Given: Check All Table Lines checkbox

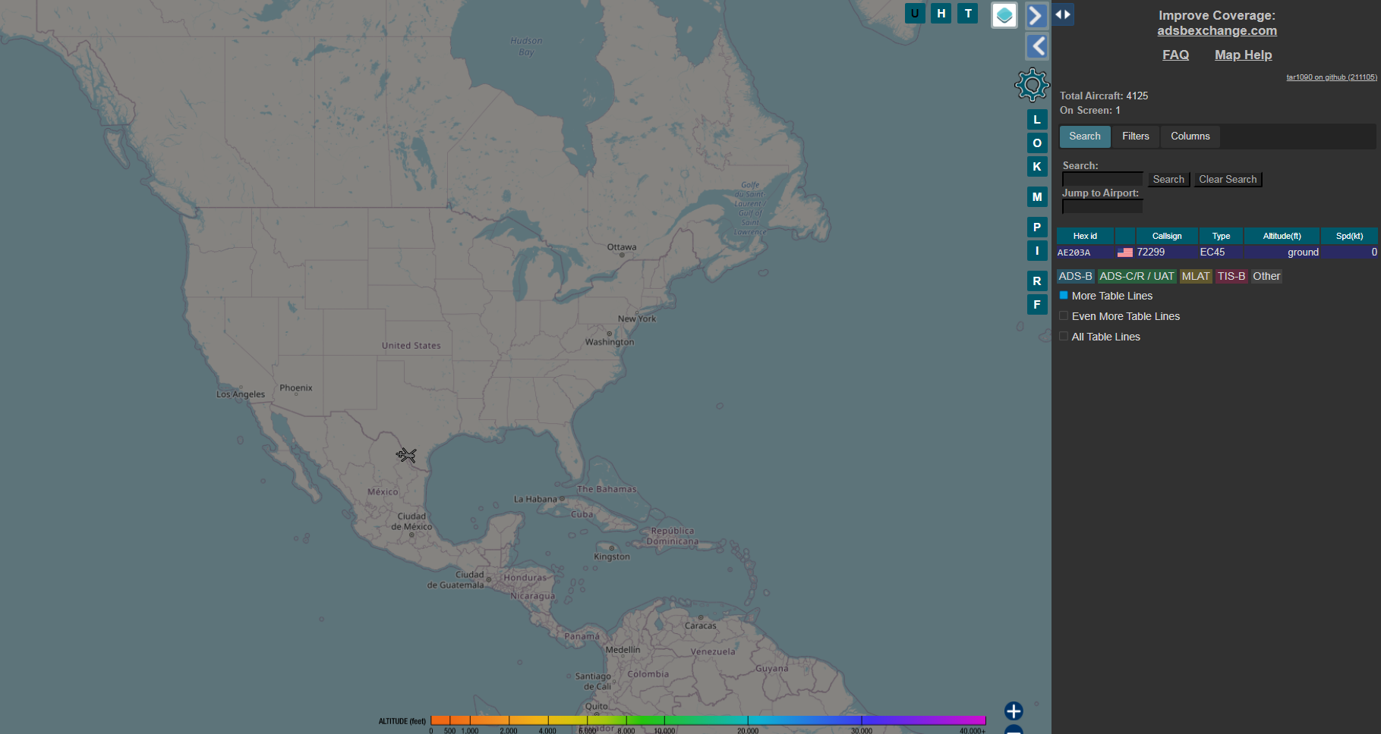Looking at the screenshot, I should click(x=1064, y=337).
